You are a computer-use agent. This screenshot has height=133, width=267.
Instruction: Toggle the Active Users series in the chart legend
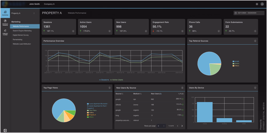coord(116,80)
